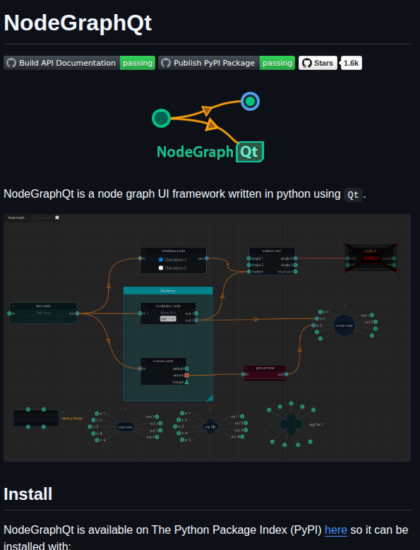
Task: Open the Publish PyPI Package passing badge
Action: click(227, 63)
